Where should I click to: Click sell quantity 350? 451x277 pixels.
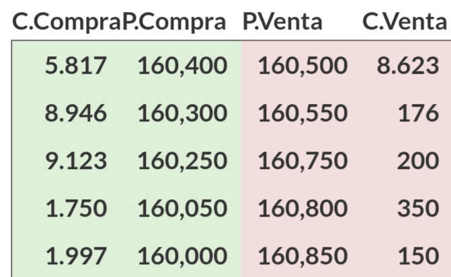coord(418,209)
